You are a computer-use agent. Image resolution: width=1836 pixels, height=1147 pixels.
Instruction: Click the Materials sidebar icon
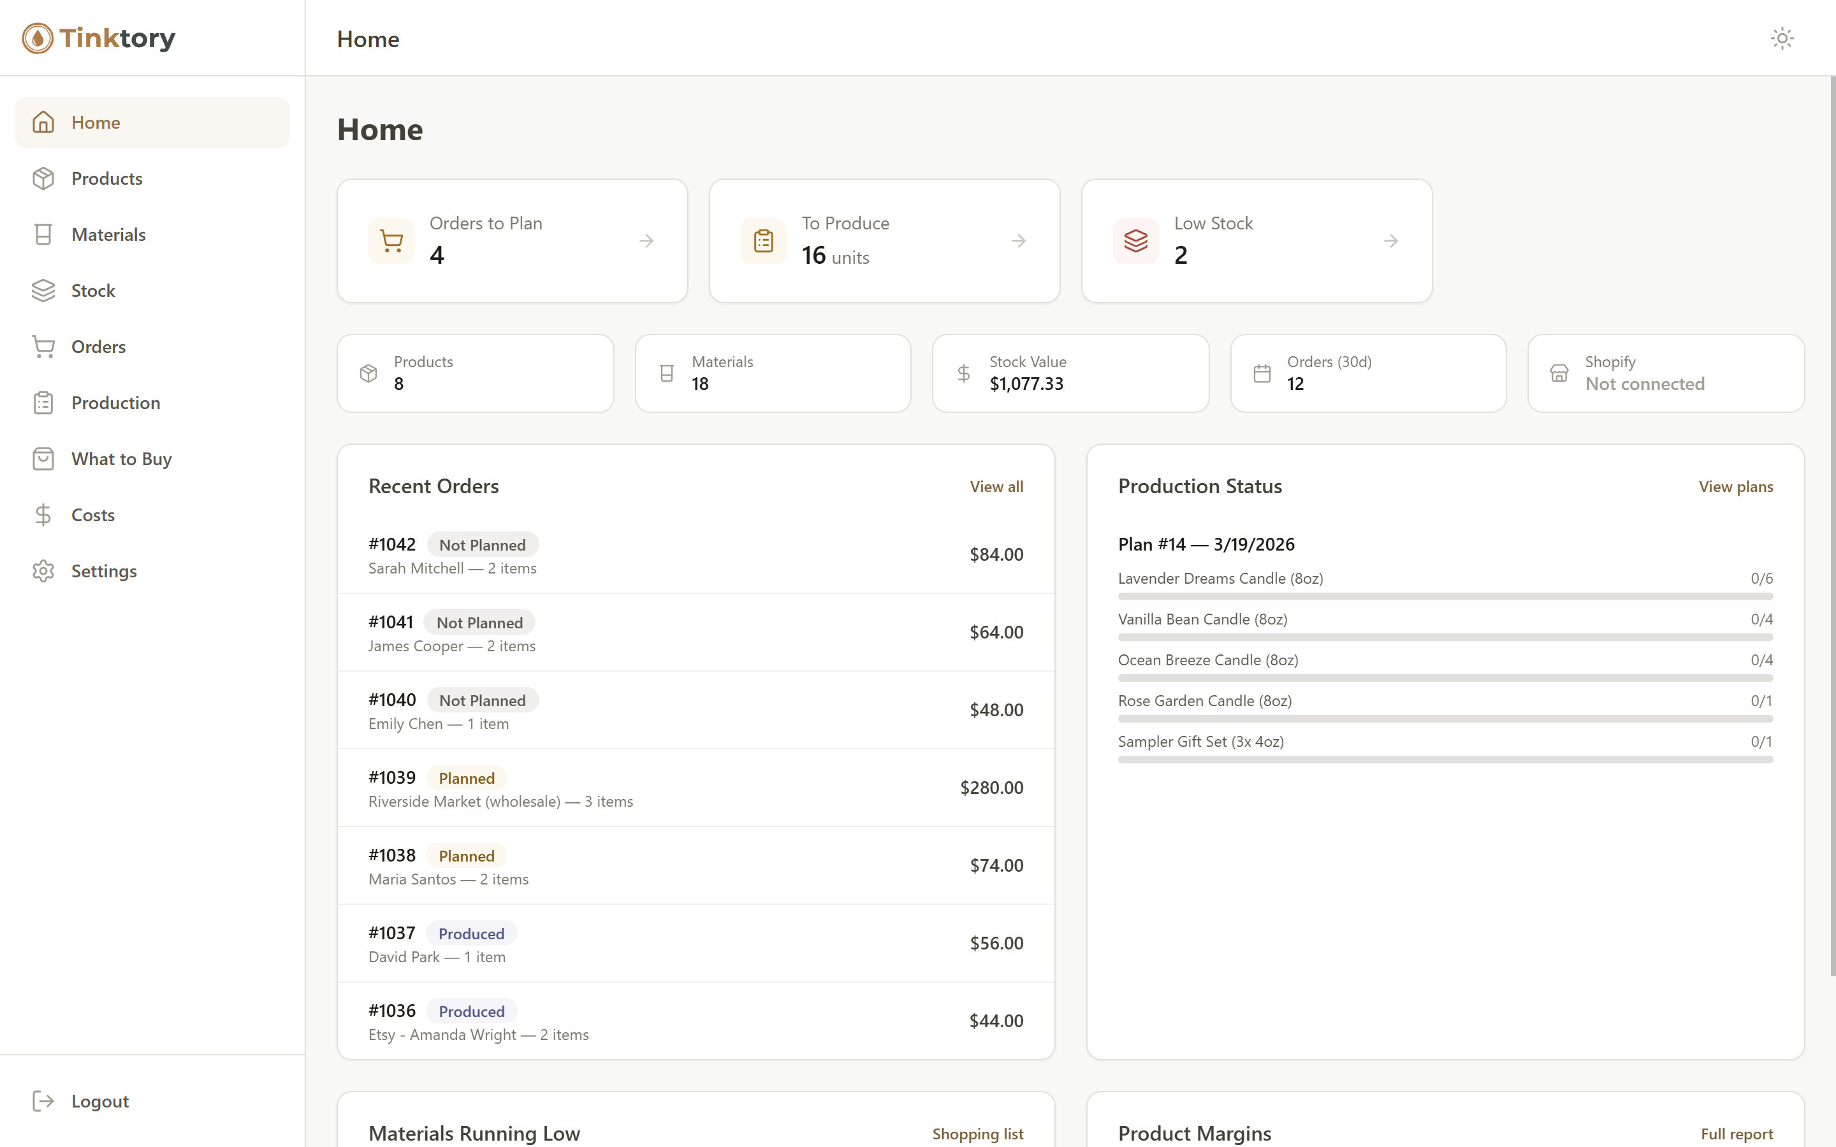pyautogui.click(x=43, y=234)
